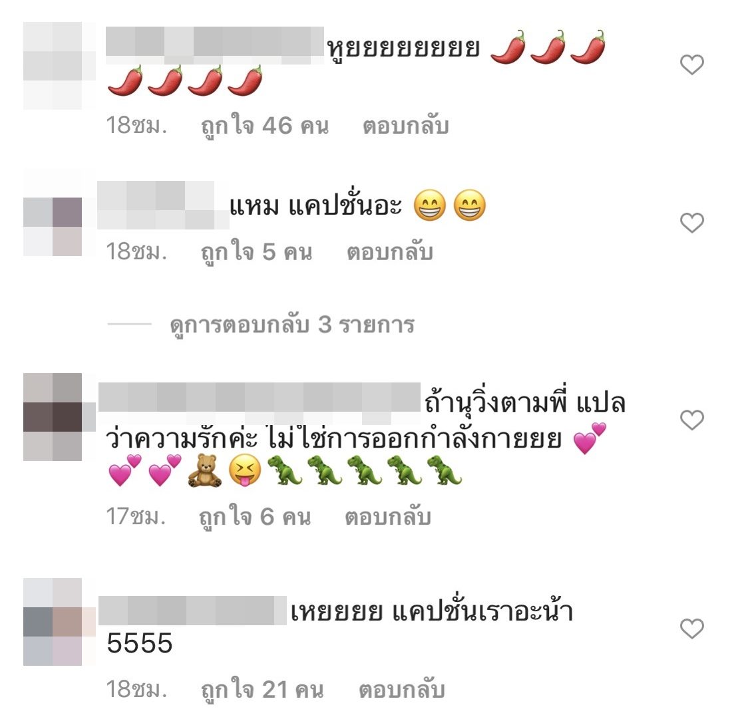Reply to the "5555" comment
The image size is (748, 721).
402,690
